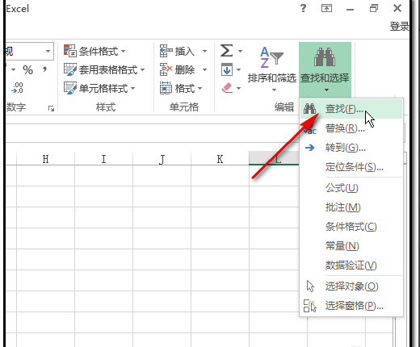Open the 数字 group dialog launcher
The image size is (420, 347).
pos(51,108)
